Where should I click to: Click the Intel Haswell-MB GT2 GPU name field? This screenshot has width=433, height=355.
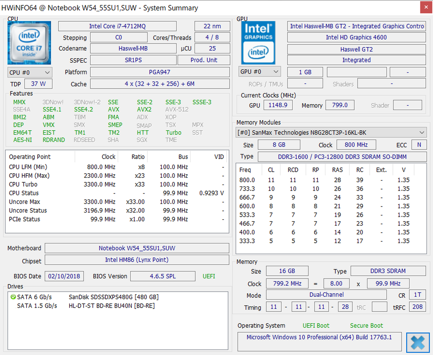356,26
